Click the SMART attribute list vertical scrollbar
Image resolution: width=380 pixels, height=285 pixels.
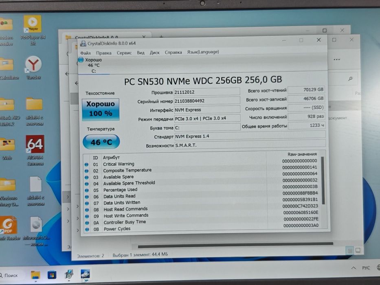[x=323, y=180]
